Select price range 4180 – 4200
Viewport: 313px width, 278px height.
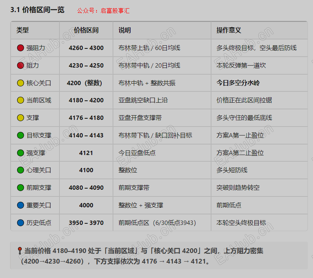click(86, 100)
